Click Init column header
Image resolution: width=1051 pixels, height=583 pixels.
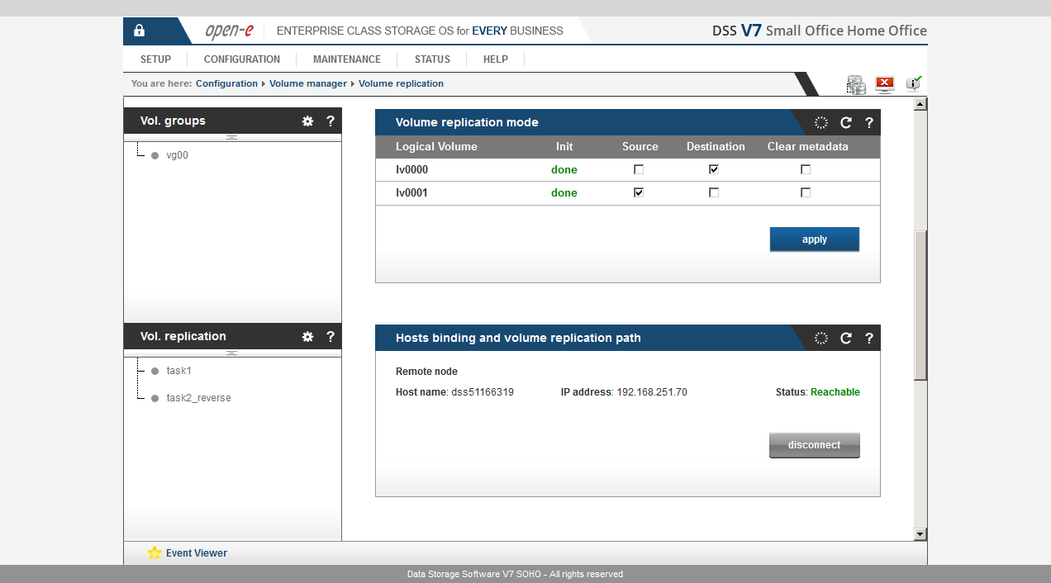(564, 146)
